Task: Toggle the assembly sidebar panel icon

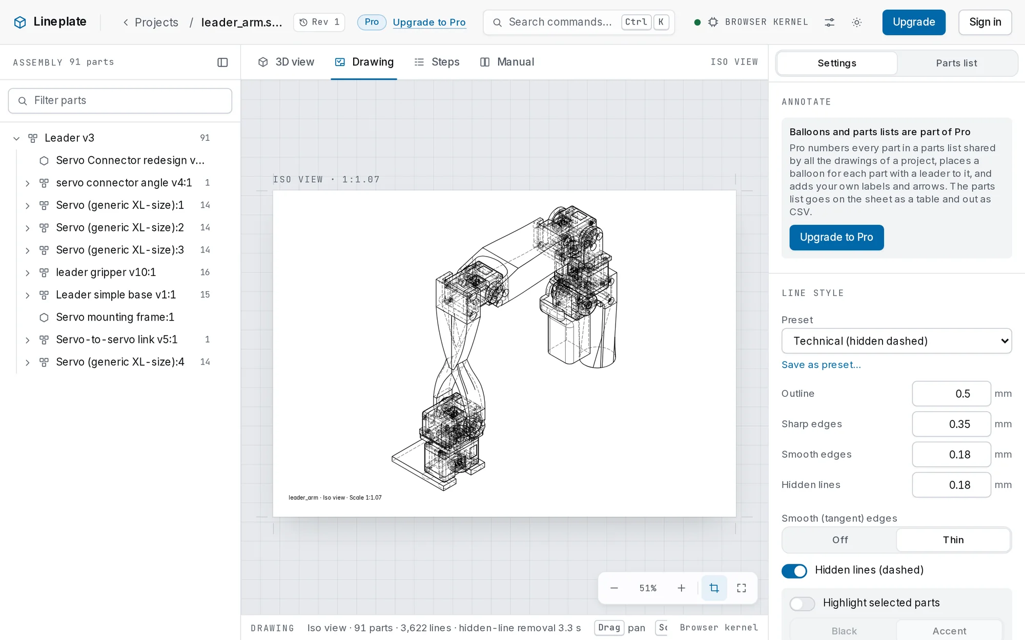Action: point(222,62)
